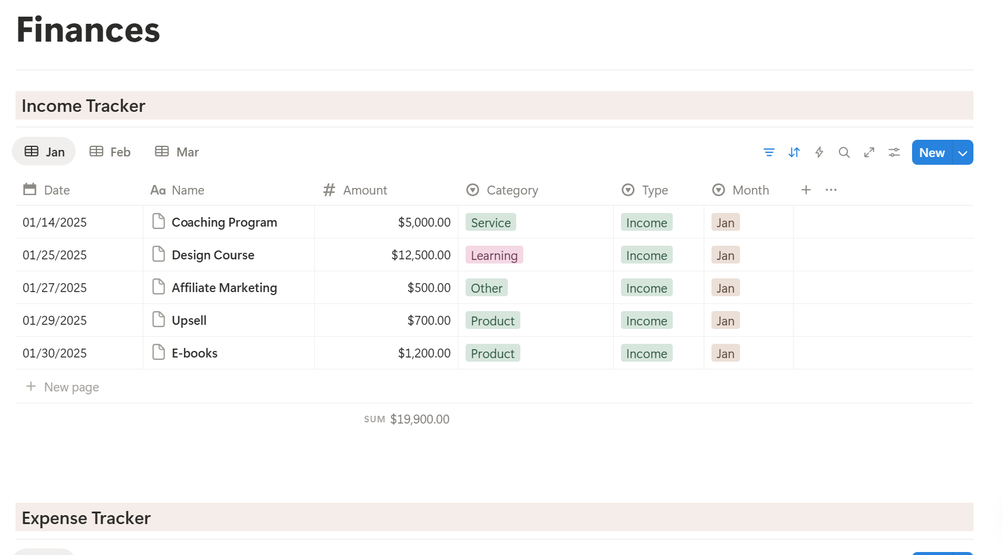
Task: Open view settings sliders icon
Action: point(894,152)
